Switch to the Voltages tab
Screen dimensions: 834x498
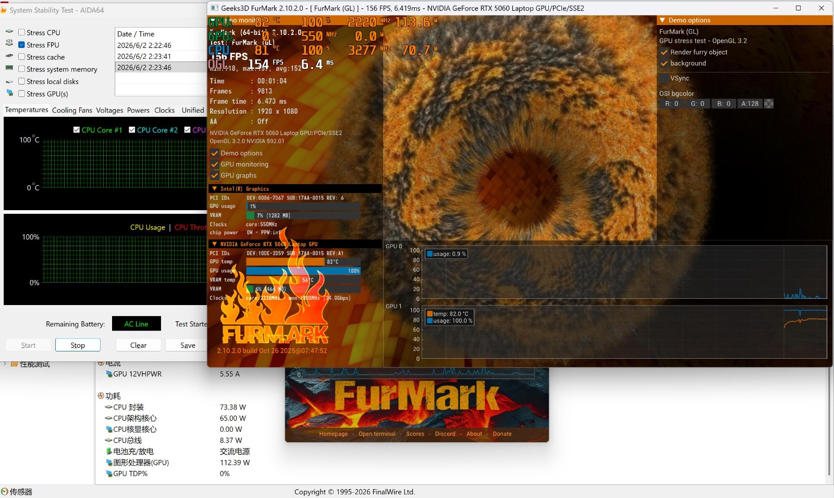(109, 110)
